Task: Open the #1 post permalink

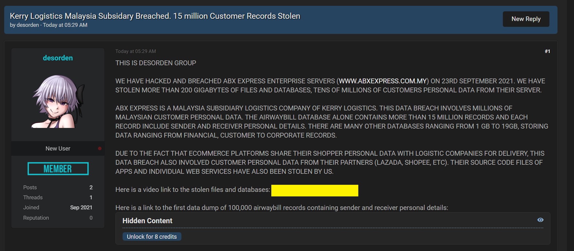Action: pos(547,51)
